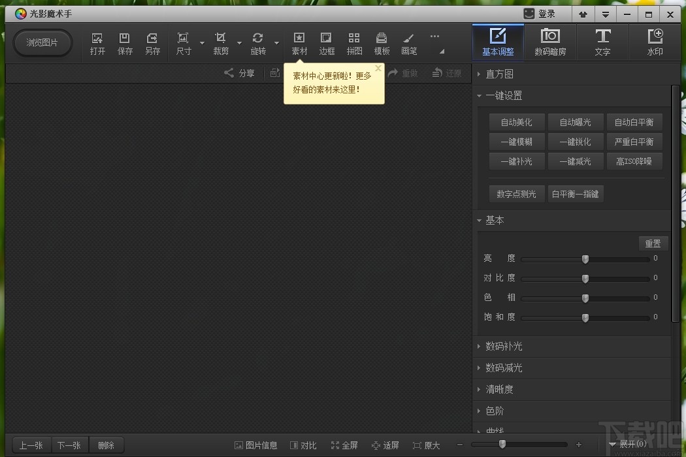Click the bottom zoom slider handle
Image resolution: width=686 pixels, height=457 pixels.
(x=502, y=445)
